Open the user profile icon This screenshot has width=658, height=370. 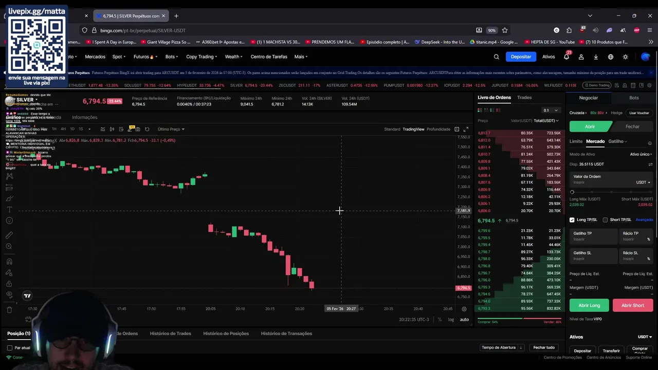click(x=581, y=57)
